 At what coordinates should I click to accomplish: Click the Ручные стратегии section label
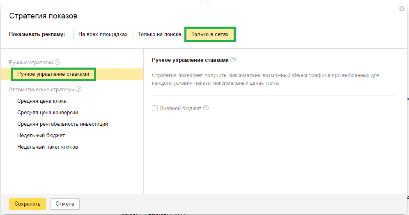pyautogui.click(x=31, y=63)
